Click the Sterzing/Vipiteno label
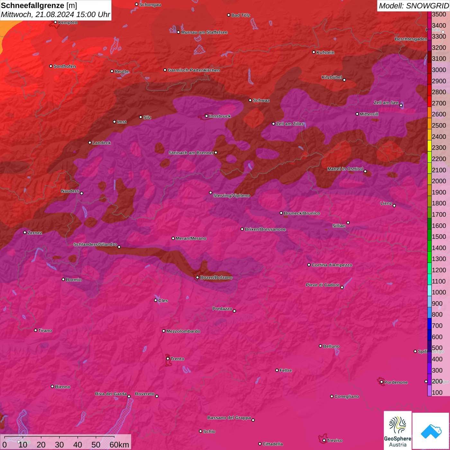 pos(231,195)
